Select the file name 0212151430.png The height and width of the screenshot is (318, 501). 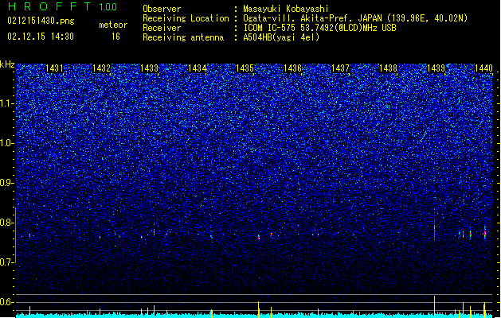pos(41,21)
